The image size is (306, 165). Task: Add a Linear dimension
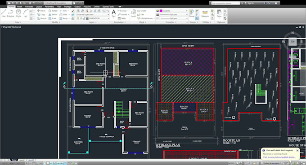tap(122, 11)
